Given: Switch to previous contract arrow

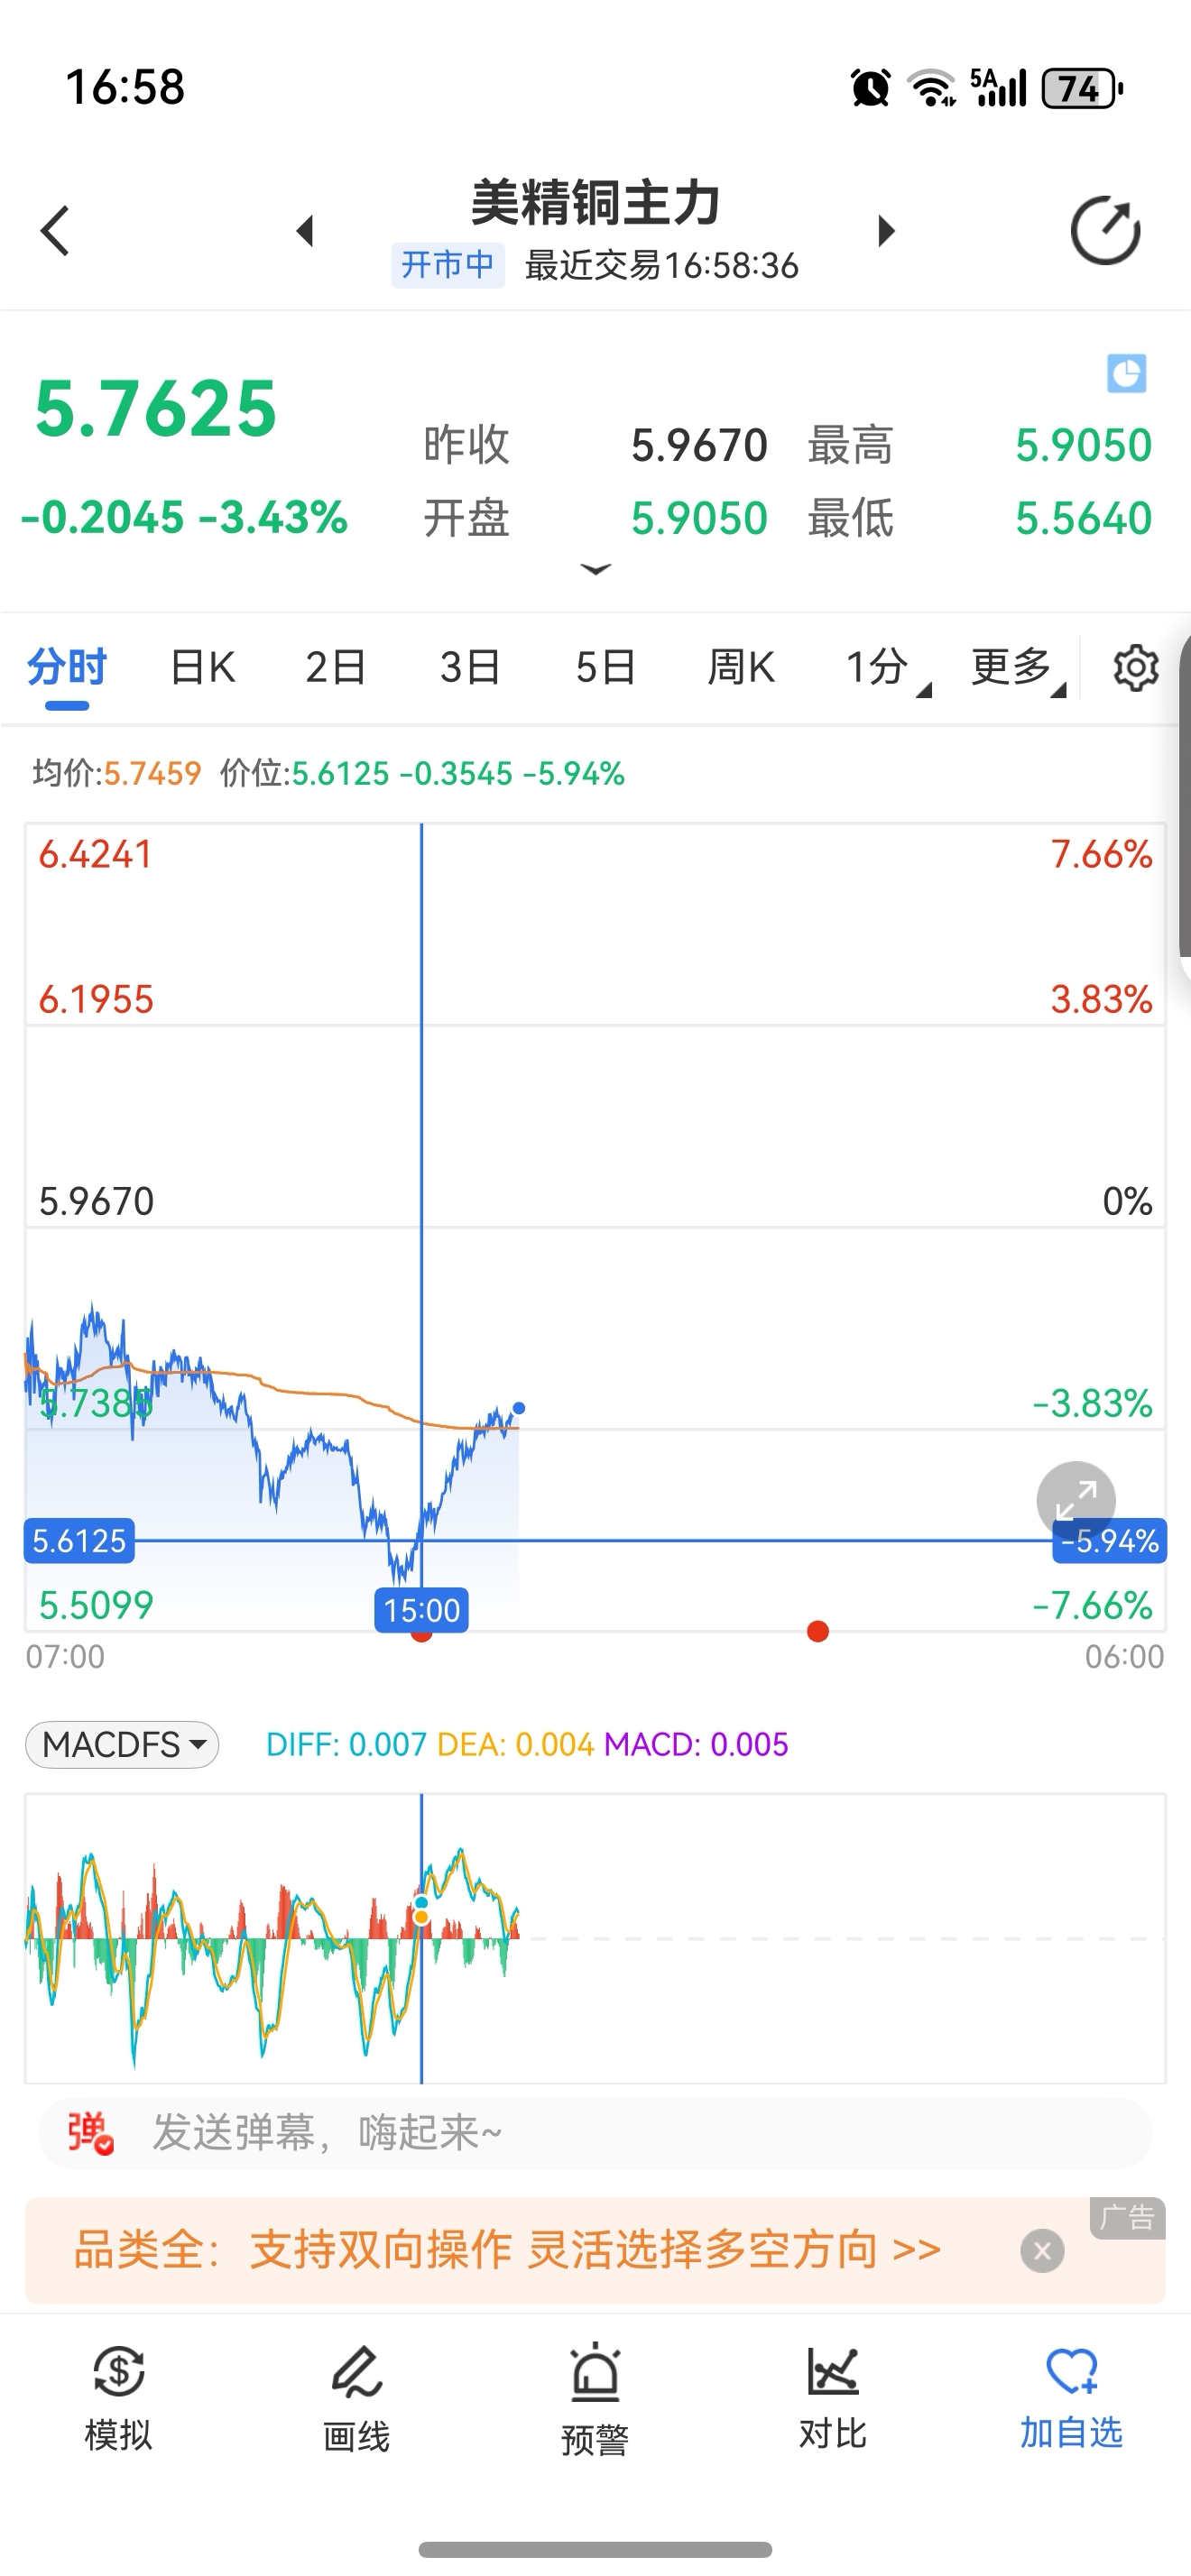Looking at the screenshot, I should tap(306, 231).
